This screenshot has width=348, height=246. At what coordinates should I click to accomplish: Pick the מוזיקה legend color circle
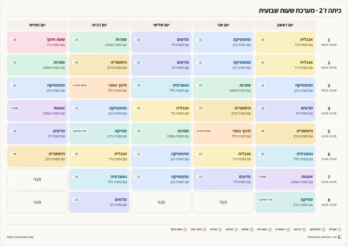pos(236,230)
